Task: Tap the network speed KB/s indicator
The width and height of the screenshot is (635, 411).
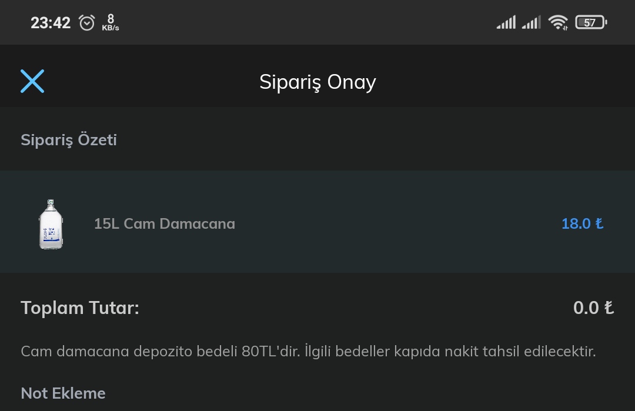Action: point(111,22)
